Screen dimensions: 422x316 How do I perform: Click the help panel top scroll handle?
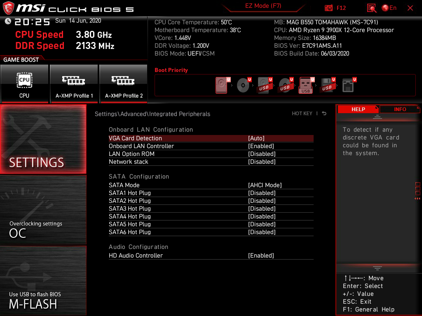coord(377,117)
